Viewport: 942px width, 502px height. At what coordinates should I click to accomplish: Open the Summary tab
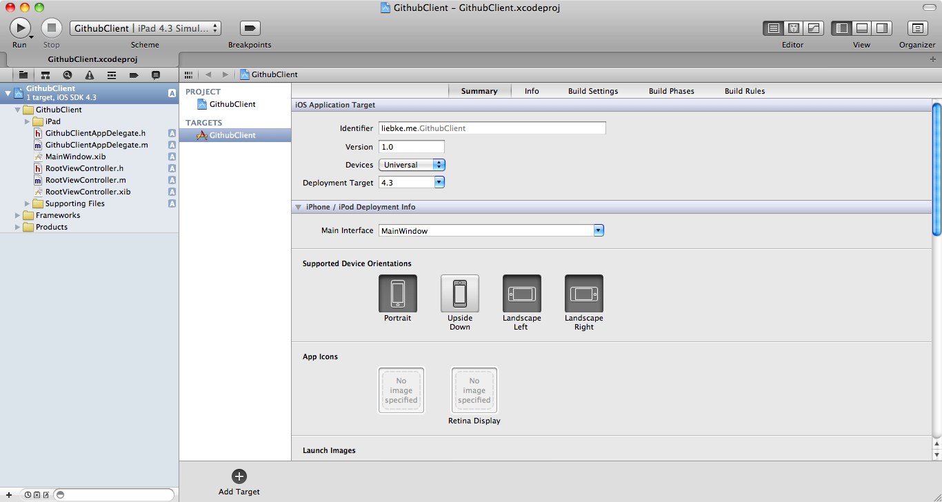coord(479,91)
